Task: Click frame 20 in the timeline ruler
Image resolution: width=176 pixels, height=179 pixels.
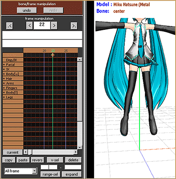Action: (44, 51)
